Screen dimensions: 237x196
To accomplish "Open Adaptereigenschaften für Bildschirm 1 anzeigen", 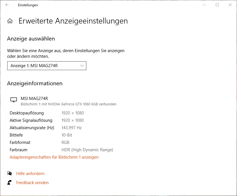I will pos(54,157).
